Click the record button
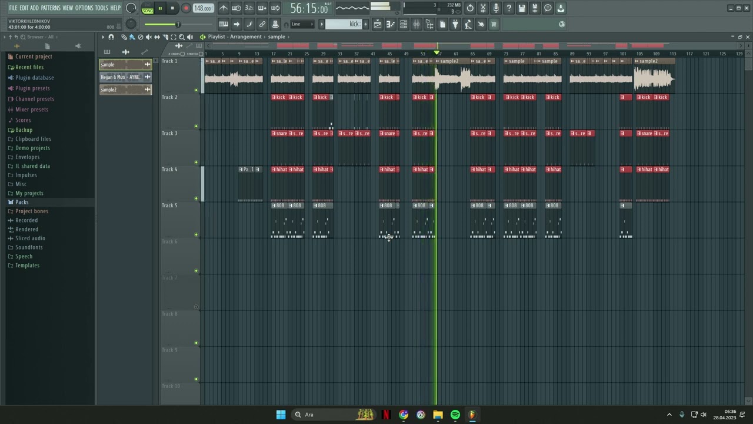This screenshot has width=753, height=424. click(186, 8)
